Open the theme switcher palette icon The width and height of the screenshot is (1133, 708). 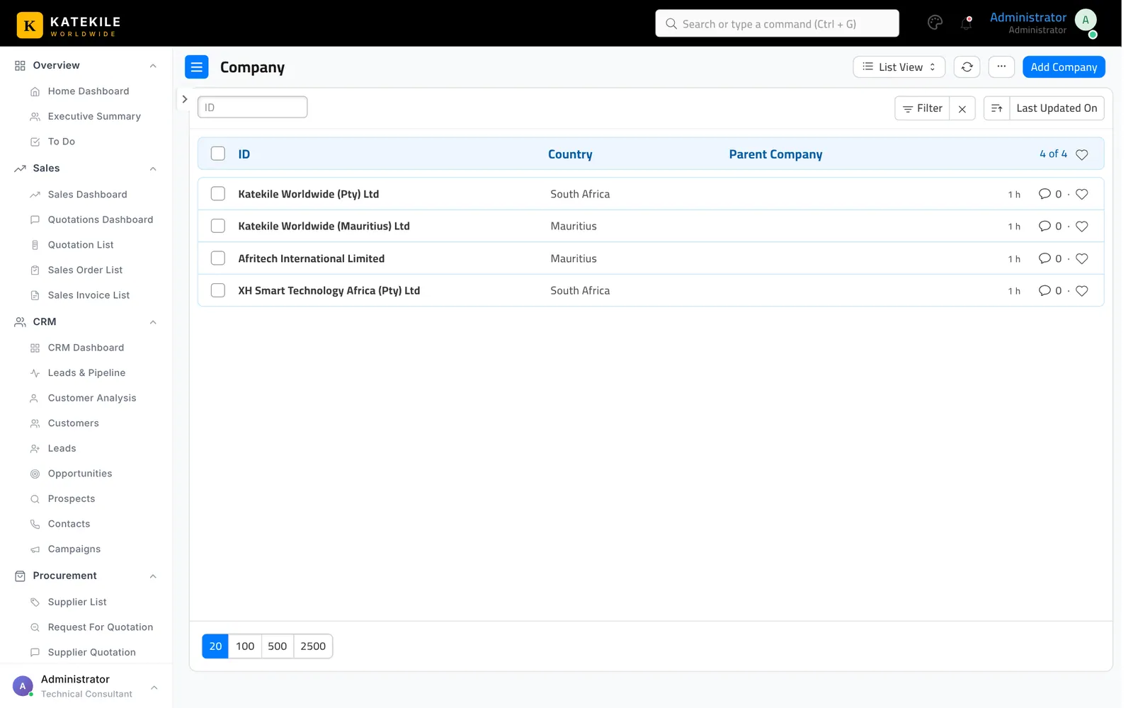pos(935,23)
